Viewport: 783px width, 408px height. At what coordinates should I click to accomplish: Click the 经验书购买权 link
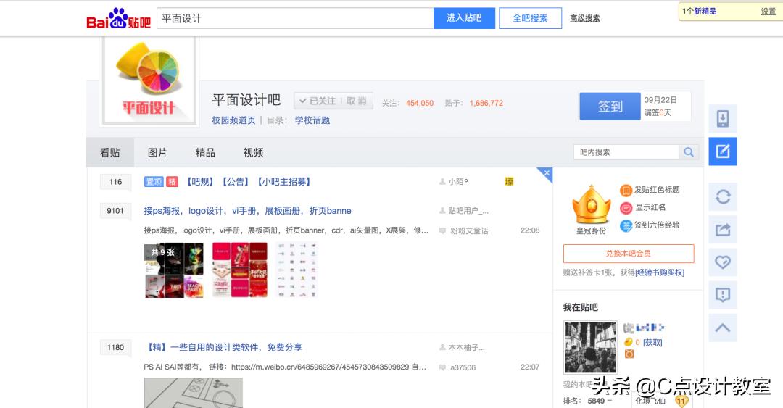click(660, 272)
